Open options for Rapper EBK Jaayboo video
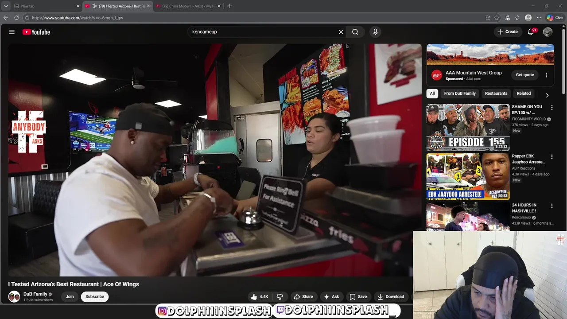Image resolution: width=567 pixels, height=319 pixels. 551,157
